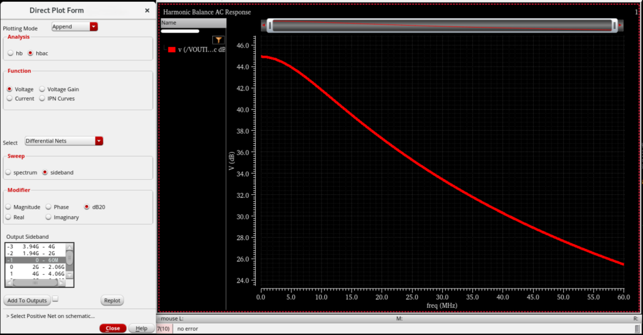Click the sideband list scroll-right arrow

(x=62, y=283)
